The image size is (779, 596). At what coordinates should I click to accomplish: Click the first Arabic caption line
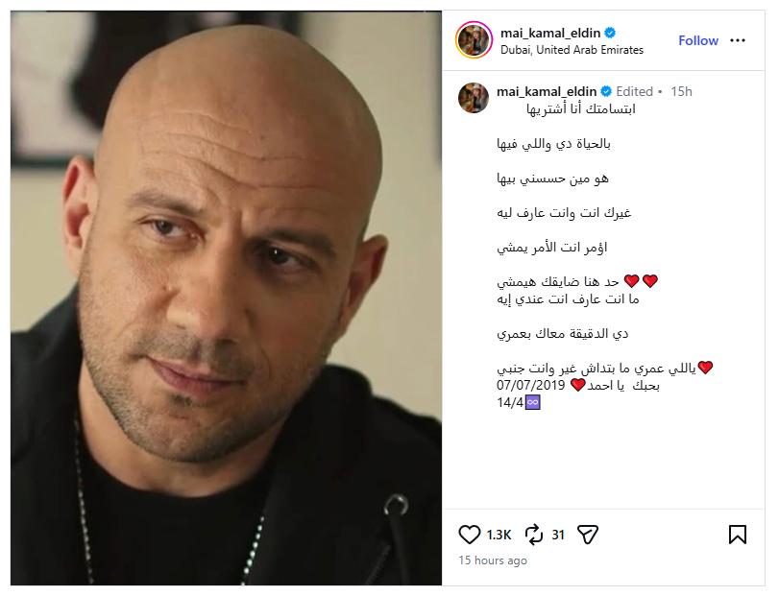(581, 108)
